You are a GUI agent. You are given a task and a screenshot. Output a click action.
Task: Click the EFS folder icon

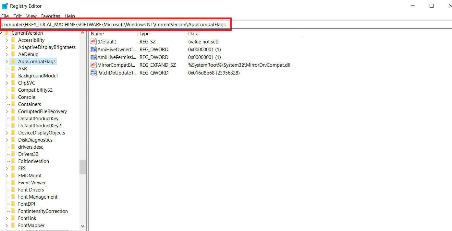pos(13,168)
